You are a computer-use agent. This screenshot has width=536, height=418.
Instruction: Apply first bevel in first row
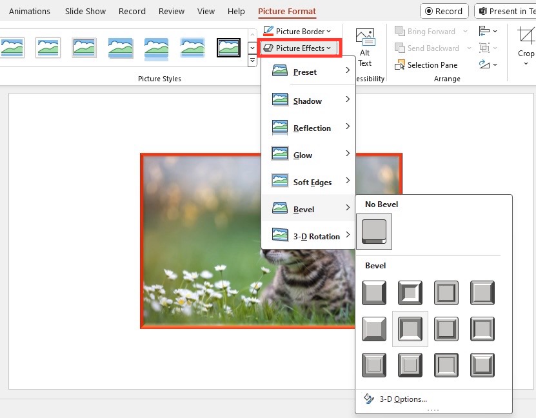coord(374,293)
